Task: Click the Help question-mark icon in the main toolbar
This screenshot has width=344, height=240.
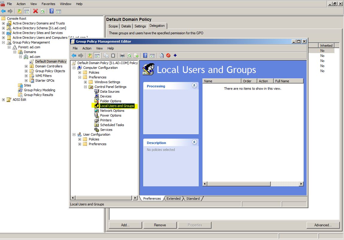Action: tap(51, 11)
